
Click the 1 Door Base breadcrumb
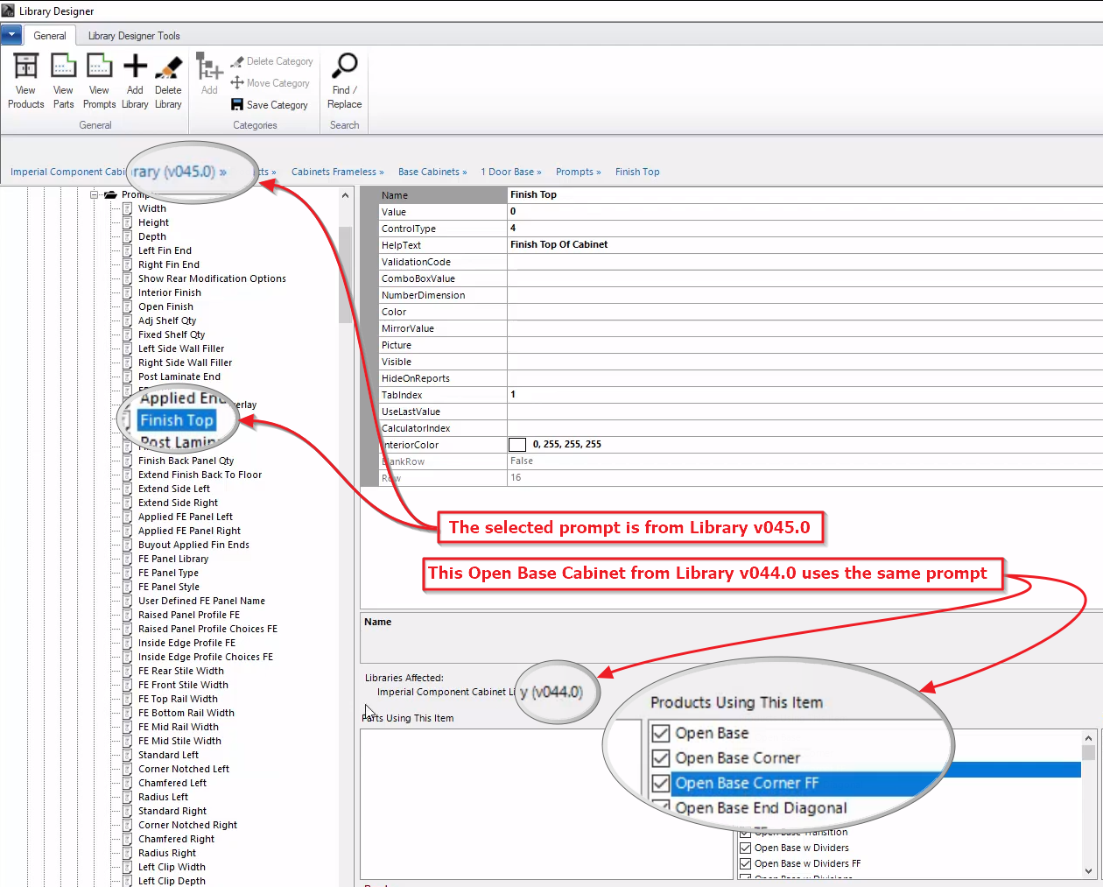[x=511, y=172]
